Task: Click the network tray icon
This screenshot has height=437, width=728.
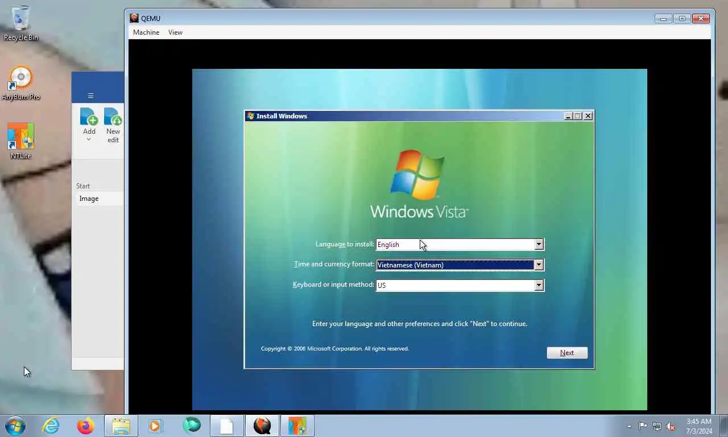Action: [x=657, y=426]
